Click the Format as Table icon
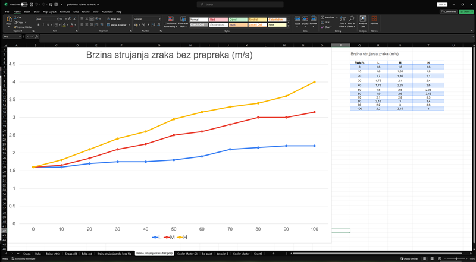Screen dimensions: 476x262 (x=183, y=23)
